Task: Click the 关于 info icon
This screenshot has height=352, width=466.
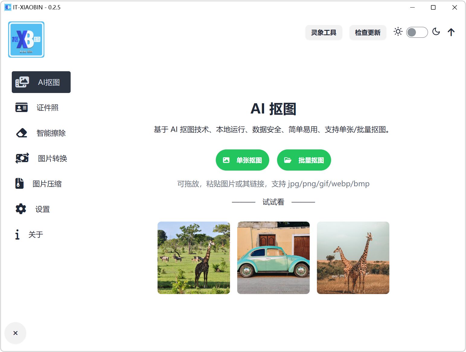Action: tap(17, 234)
